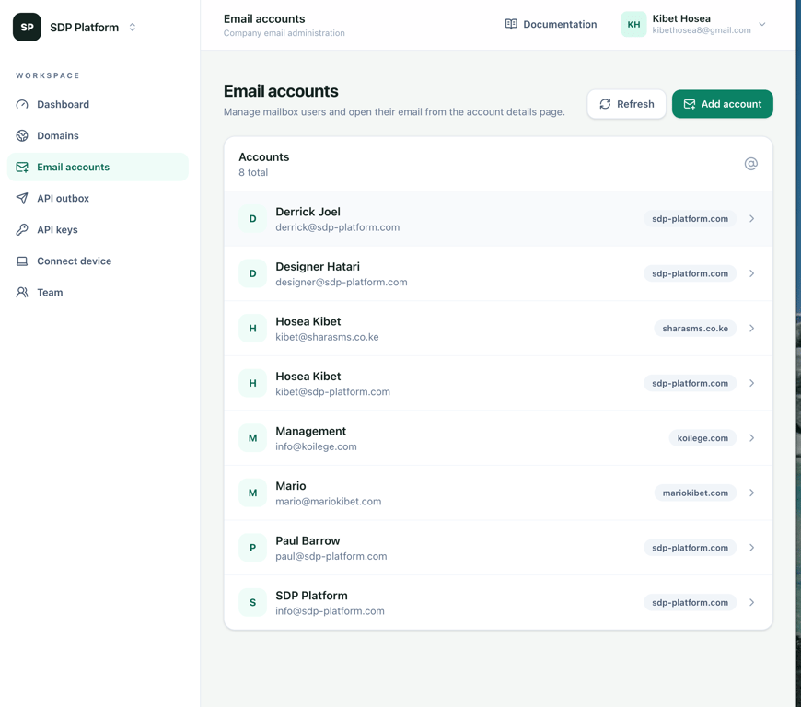Open the Team page

click(x=98, y=292)
